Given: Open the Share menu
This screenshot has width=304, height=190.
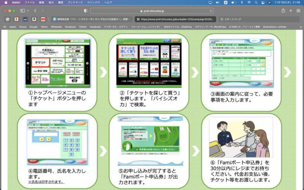Looking at the screenshot, I should pos(283,11).
